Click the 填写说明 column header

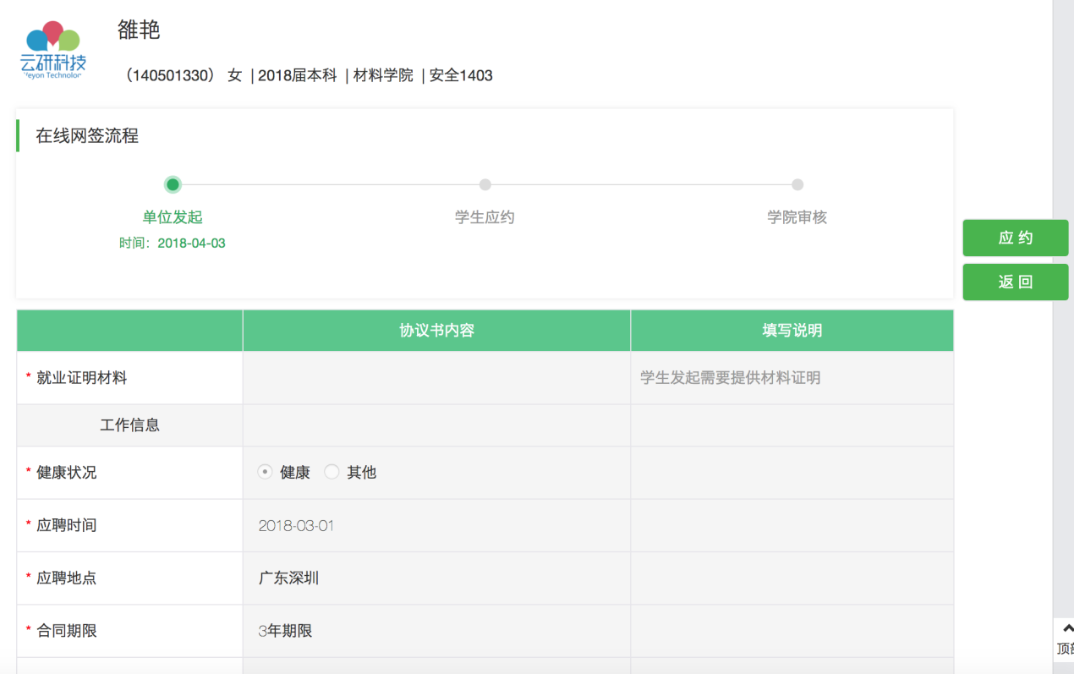point(792,331)
